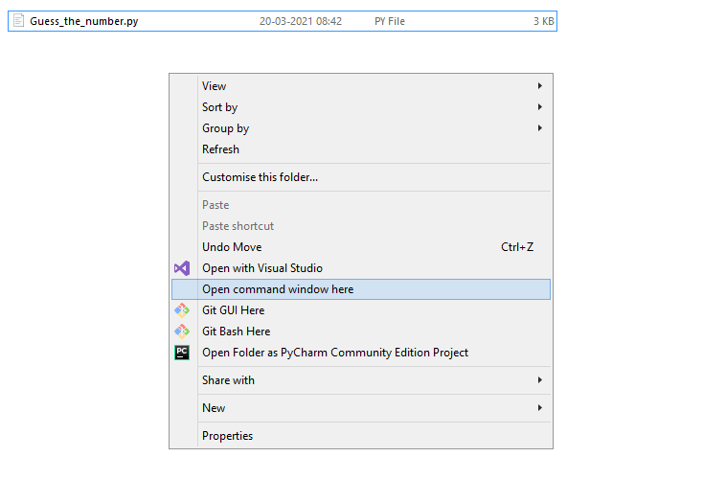Click the Guess_the_number.py file icon

[x=18, y=21]
